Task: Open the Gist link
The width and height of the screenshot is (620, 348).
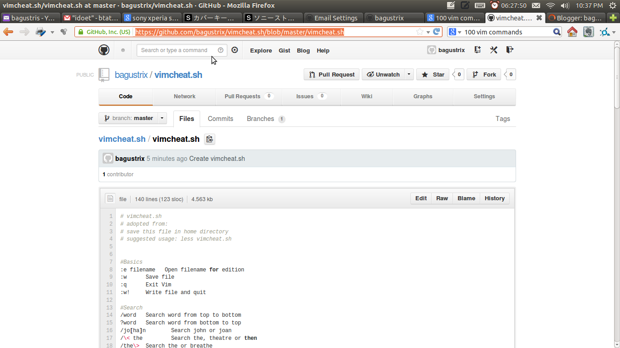Action: point(285,51)
